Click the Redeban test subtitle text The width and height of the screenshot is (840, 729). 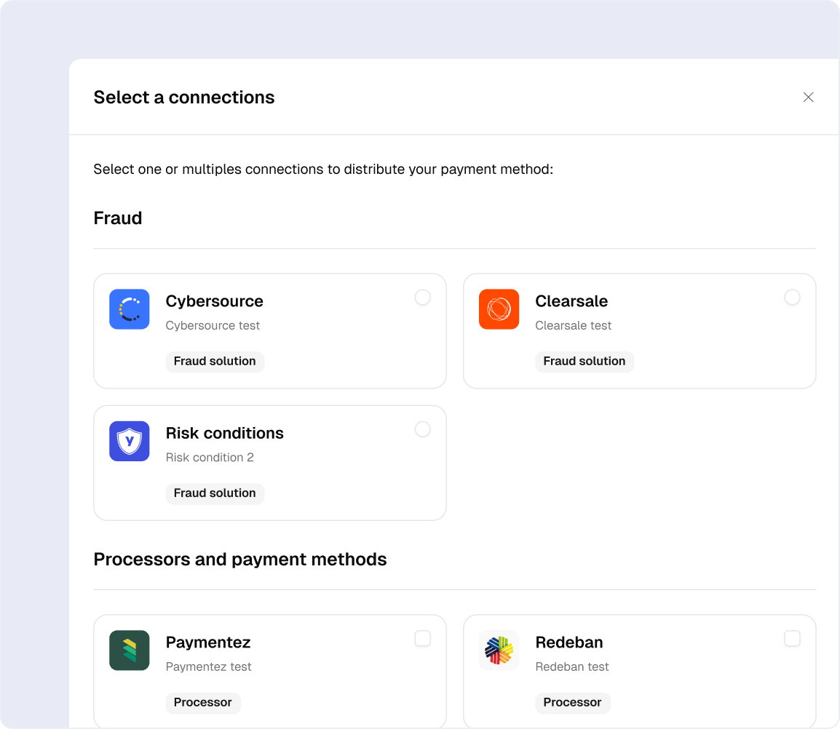click(572, 667)
